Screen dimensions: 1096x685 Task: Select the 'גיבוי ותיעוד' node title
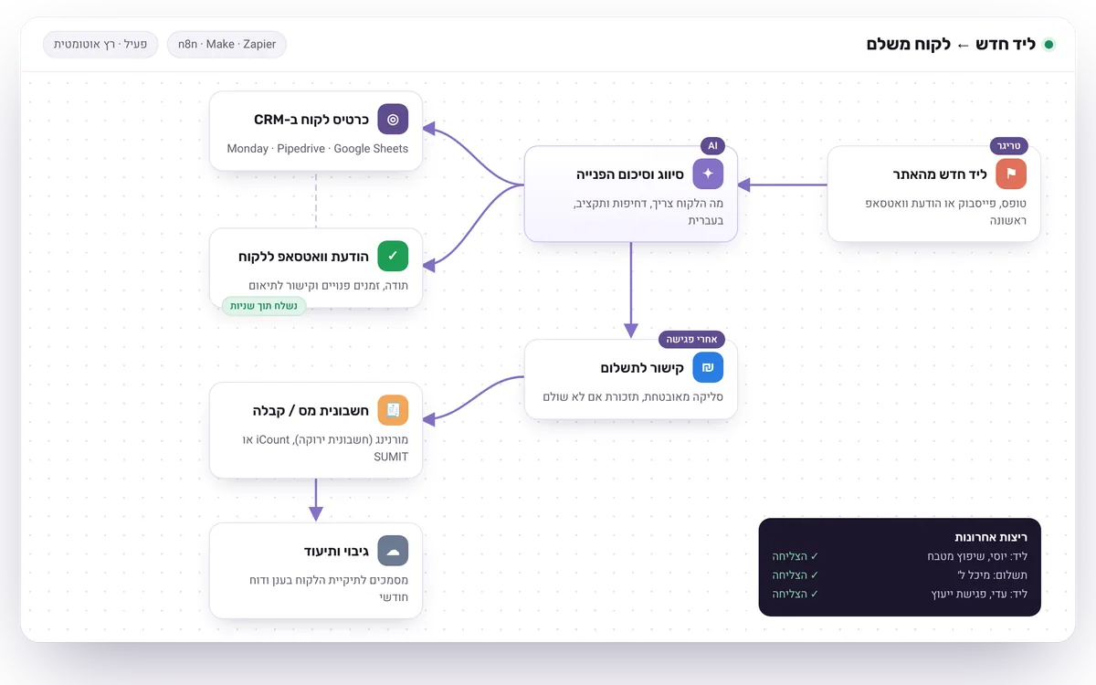[x=336, y=551]
